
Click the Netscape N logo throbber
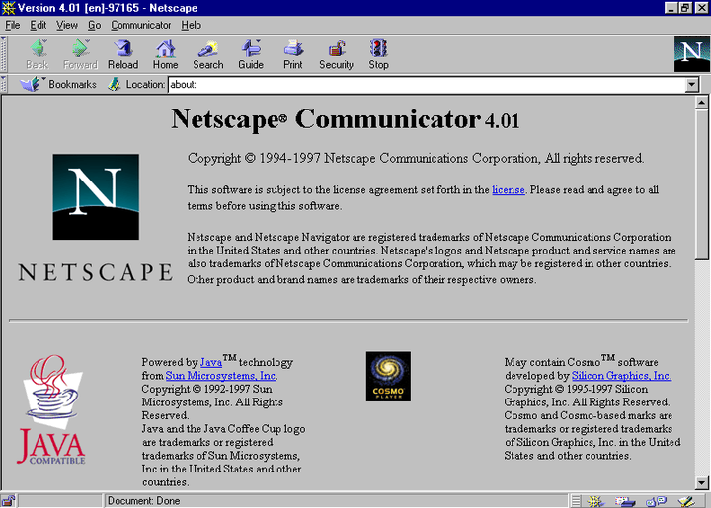point(690,53)
